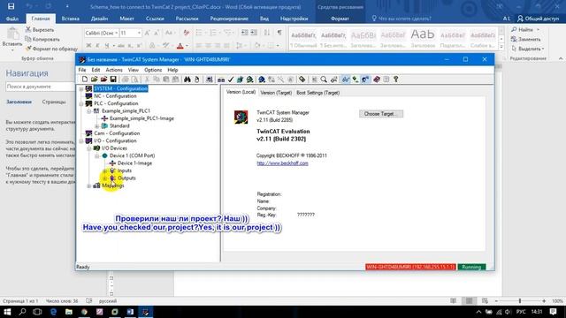
Task: Open the Options menu in TwinCAT
Action: pos(153,70)
